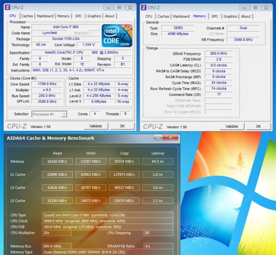Open the Processor #1 selection dropdown
The image size is (276, 255).
pos(49,114)
